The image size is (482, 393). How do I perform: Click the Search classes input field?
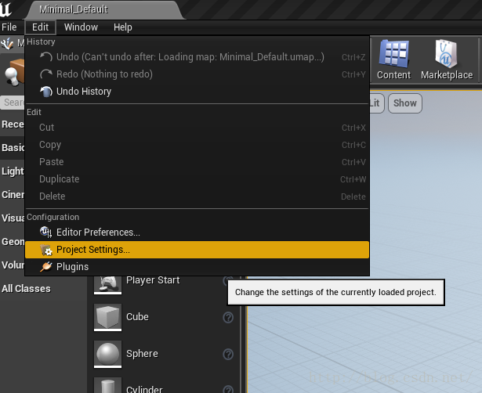13,103
